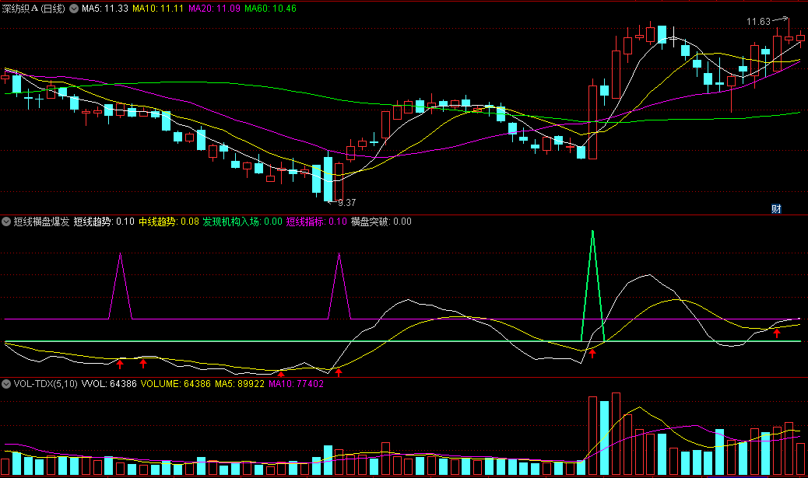Click the 财 financial marker icon
Image resolution: width=808 pixels, height=478 pixels.
[x=776, y=209]
